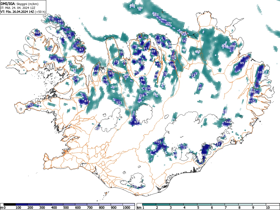Click the 719 visibility value
This screenshot has width=280, height=210.
pyautogui.click(x=114, y=87)
